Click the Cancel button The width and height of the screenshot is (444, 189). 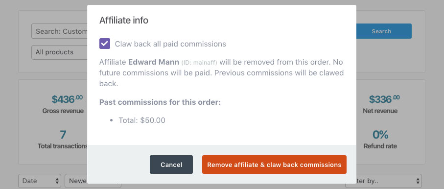(x=171, y=165)
